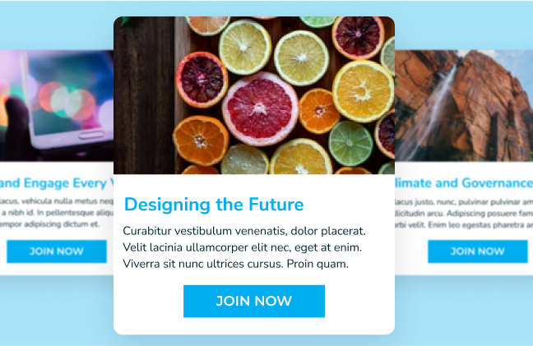The height and width of the screenshot is (346, 533).
Task: Click JOIN NOW on the left blurred card
Action: tap(57, 251)
